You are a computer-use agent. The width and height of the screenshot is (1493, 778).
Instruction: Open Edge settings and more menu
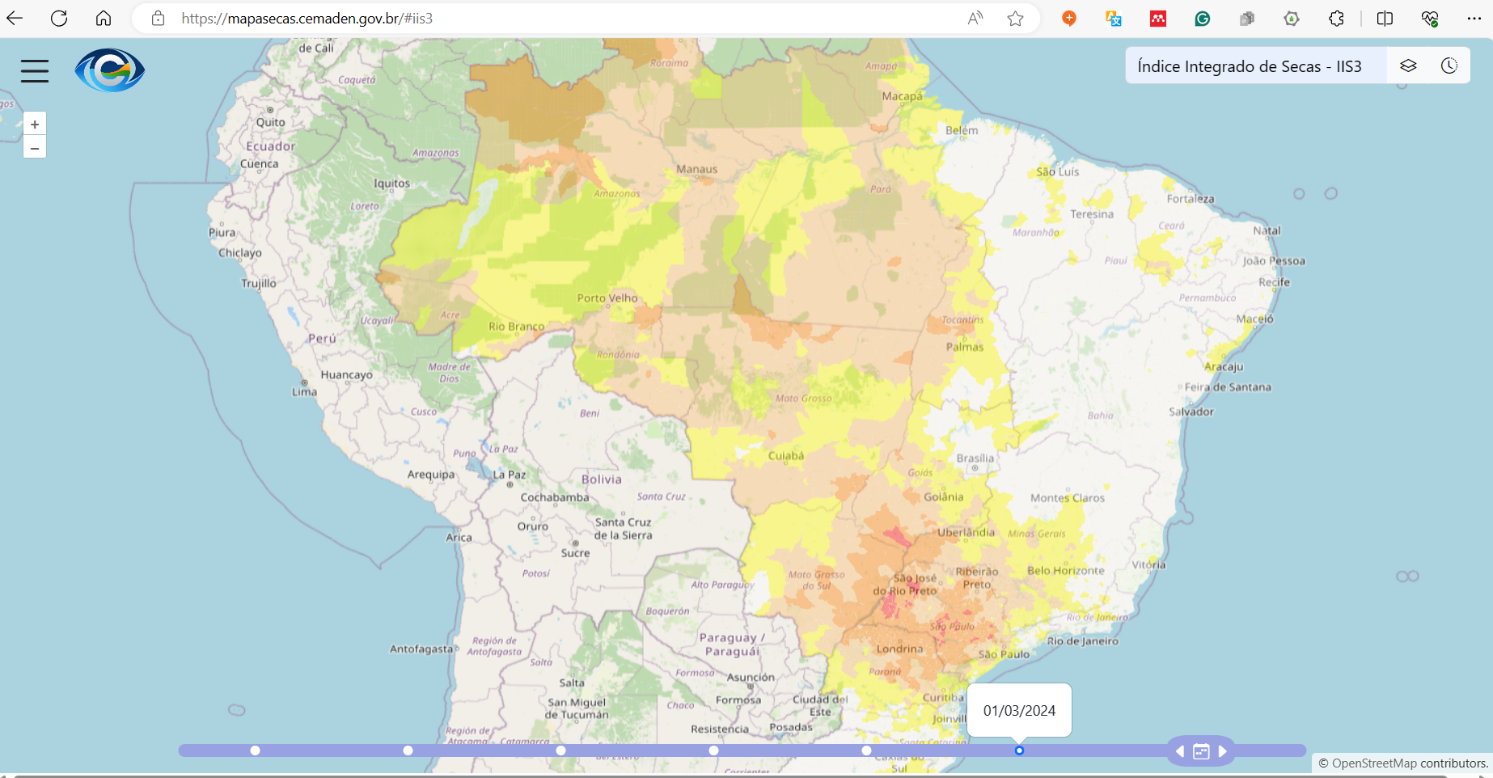[1474, 19]
